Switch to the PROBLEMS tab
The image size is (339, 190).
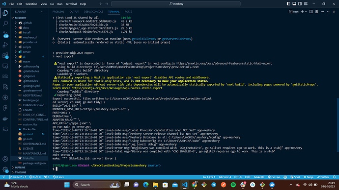click(x=58, y=12)
